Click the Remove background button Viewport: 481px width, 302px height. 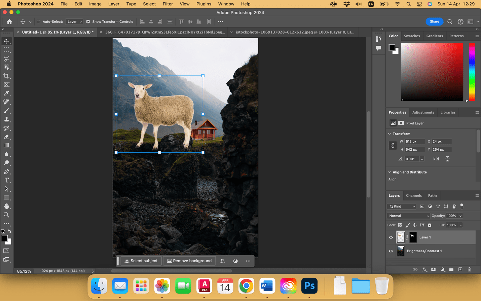pos(189,261)
